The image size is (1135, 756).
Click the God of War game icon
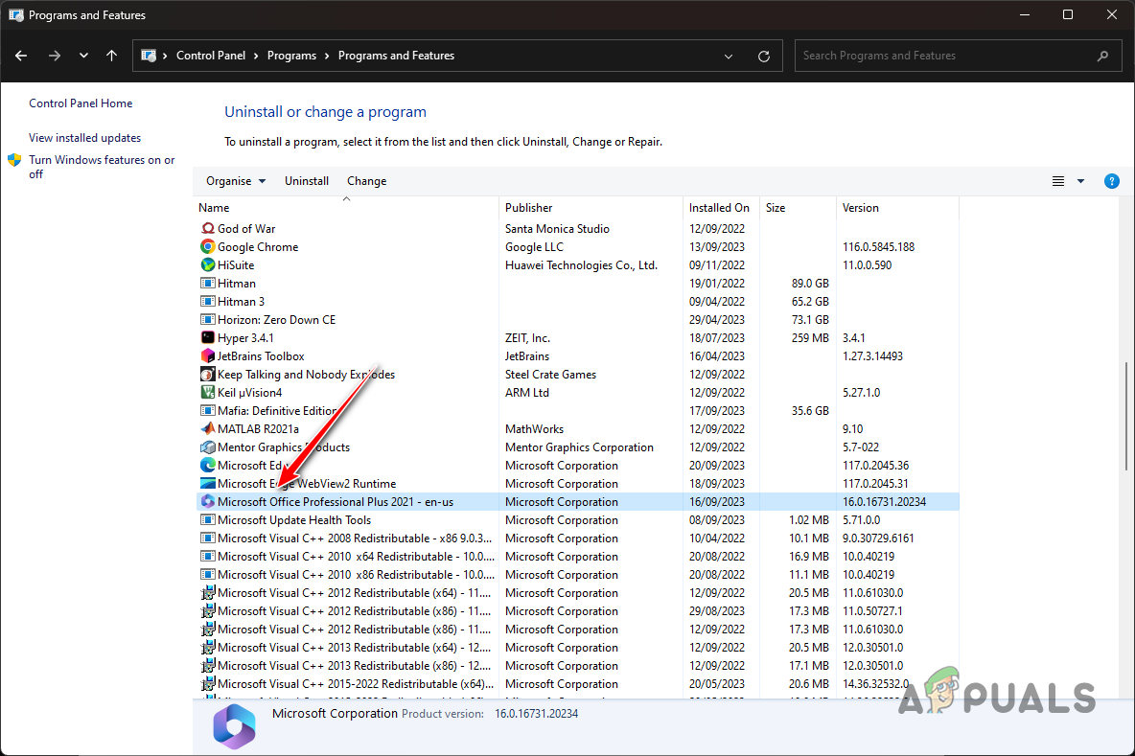pos(207,228)
